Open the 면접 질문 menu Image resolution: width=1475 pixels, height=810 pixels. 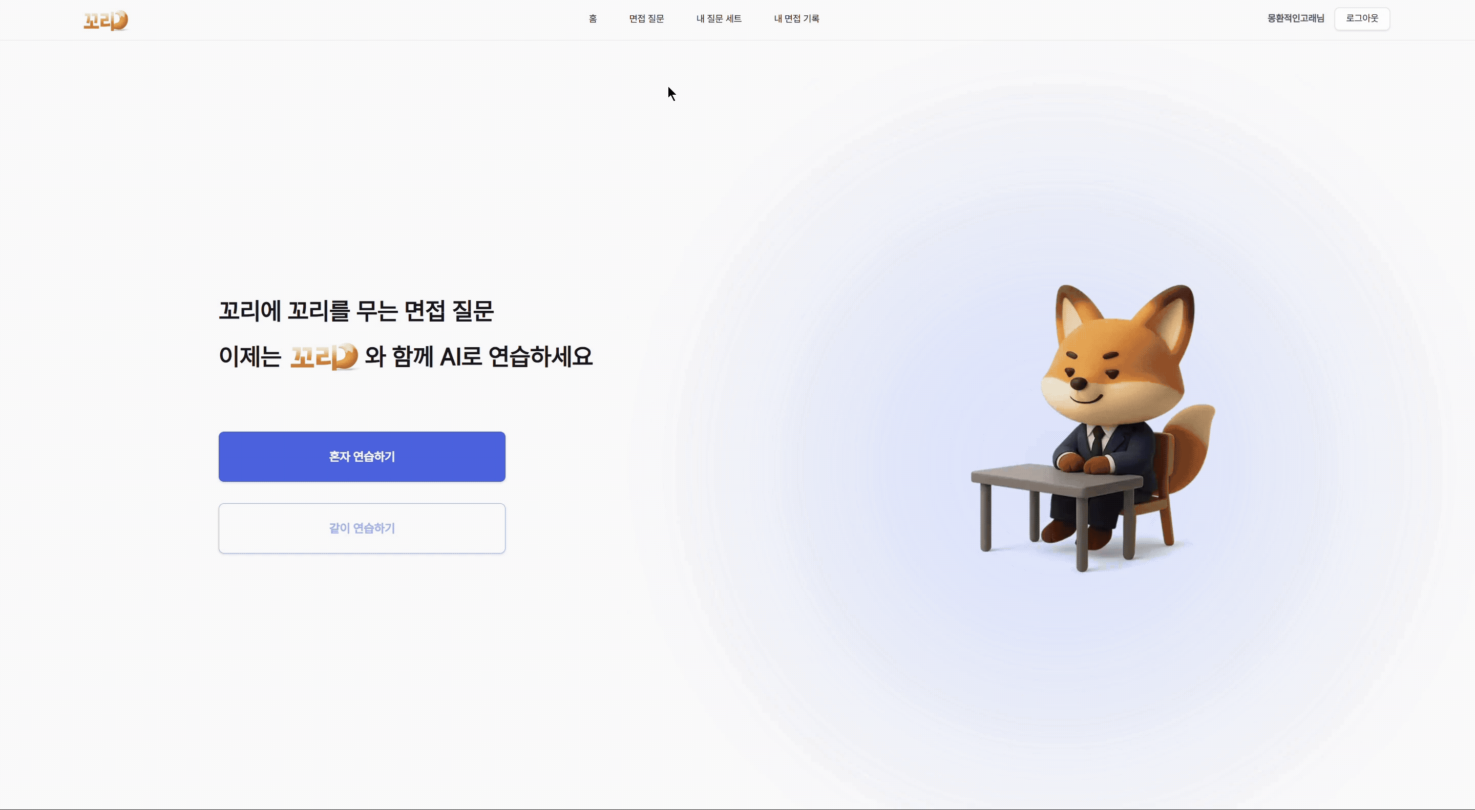pyautogui.click(x=646, y=19)
